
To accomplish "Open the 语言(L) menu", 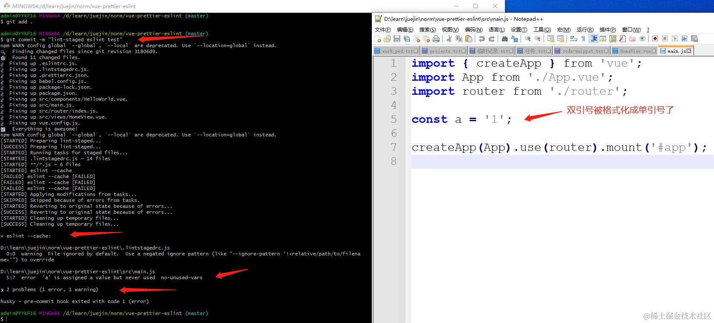I will 496,29.
